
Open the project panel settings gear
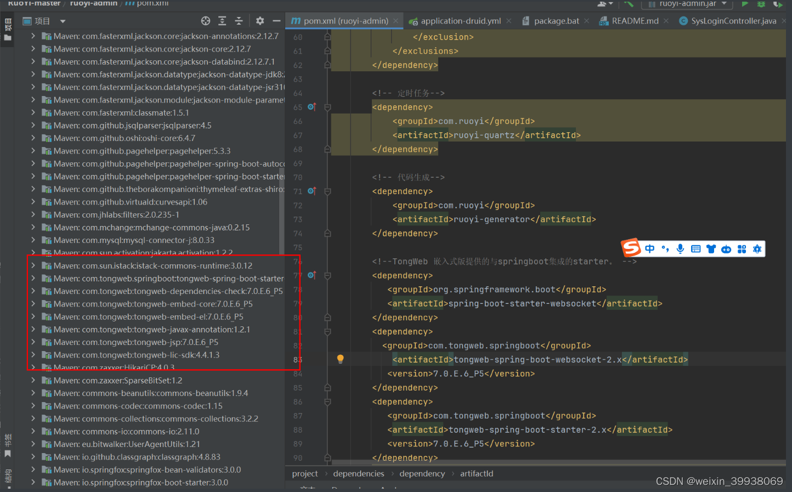(x=260, y=21)
